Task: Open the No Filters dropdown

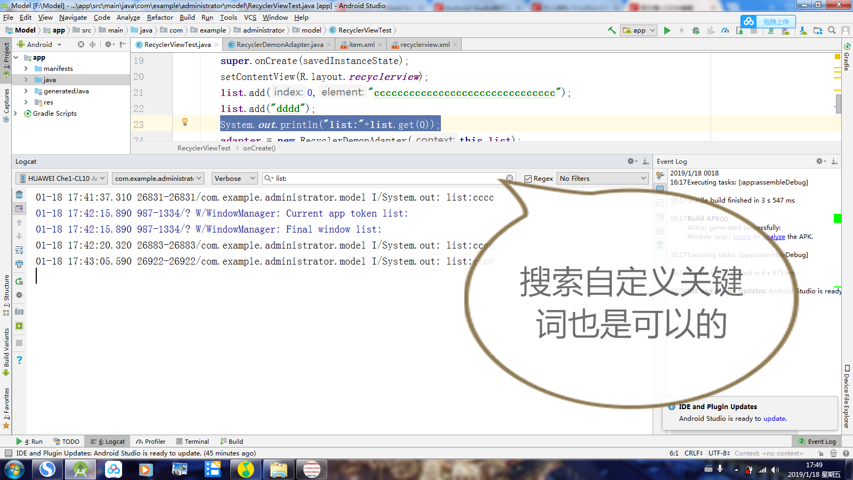Action: click(602, 178)
